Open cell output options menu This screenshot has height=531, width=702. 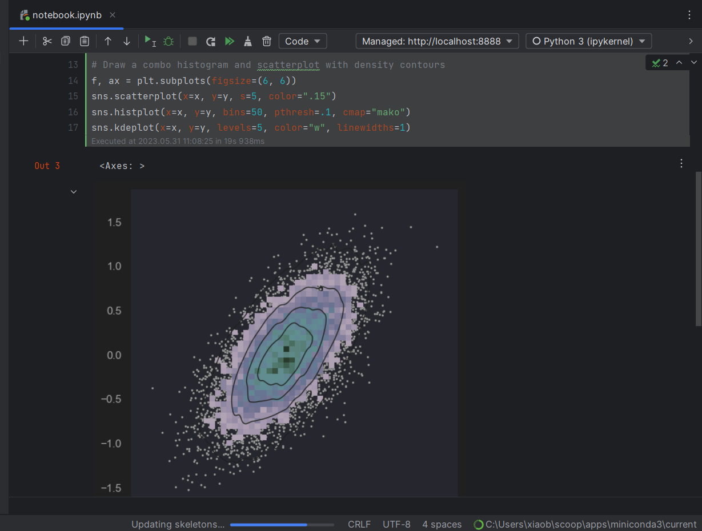point(681,164)
